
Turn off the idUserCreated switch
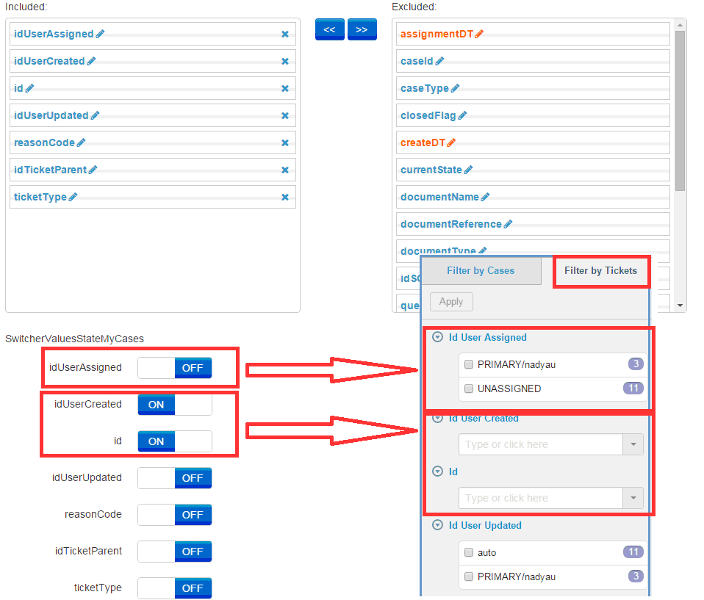tap(174, 404)
